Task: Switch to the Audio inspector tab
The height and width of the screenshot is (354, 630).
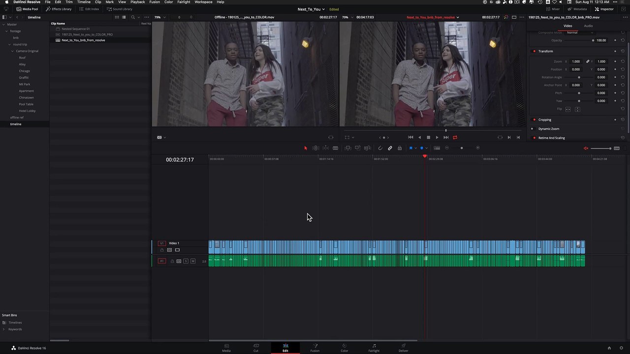Action: click(x=588, y=26)
